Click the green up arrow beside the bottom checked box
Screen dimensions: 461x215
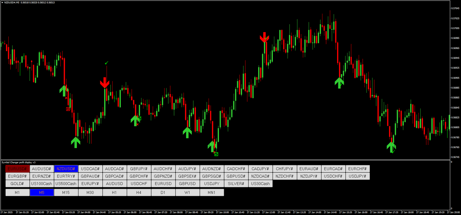(x=212, y=146)
